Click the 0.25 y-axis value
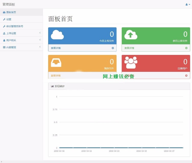The height and width of the screenshot is (163, 192). click(55, 135)
